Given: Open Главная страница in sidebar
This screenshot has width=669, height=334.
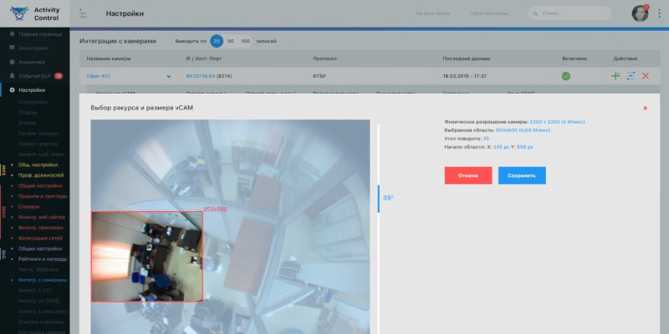Looking at the screenshot, I should coord(40,33).
